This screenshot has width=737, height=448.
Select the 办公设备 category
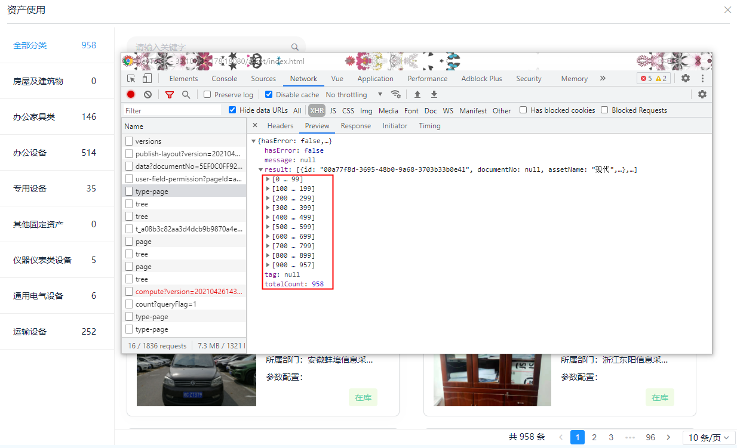57,152
